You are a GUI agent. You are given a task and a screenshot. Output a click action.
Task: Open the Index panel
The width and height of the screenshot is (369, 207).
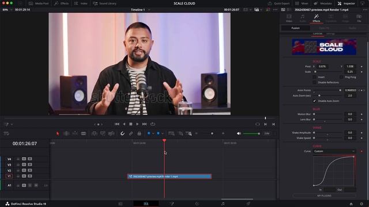pos(81,3)
